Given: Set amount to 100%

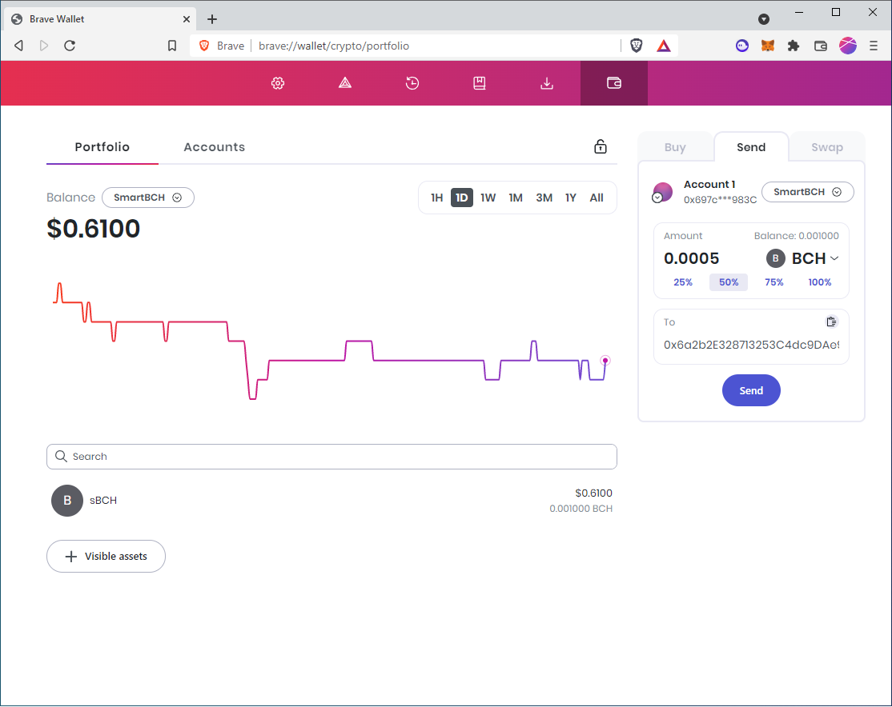Looking at the screenshot, I should coord(819,282).
